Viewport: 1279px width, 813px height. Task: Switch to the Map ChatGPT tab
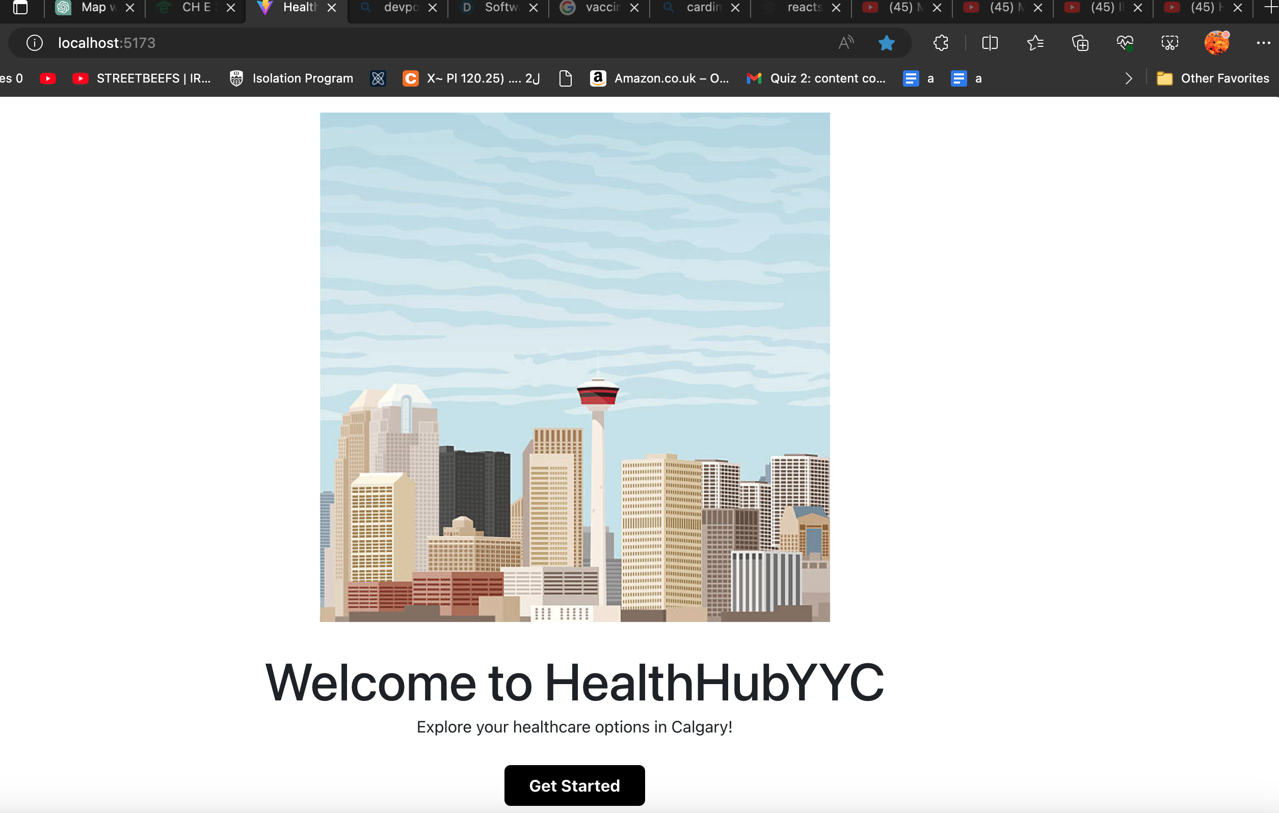[90, 8]
